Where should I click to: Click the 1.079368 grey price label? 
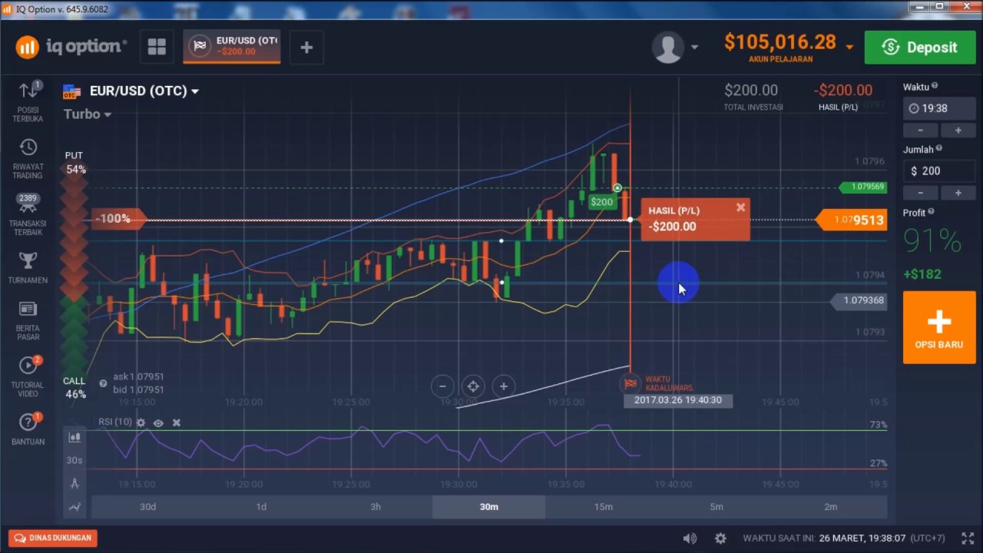pyautogui.click(x=859, y=300)
